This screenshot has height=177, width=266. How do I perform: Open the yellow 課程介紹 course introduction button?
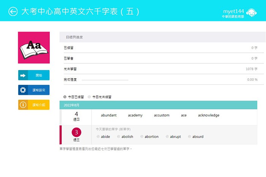point(34,105)
